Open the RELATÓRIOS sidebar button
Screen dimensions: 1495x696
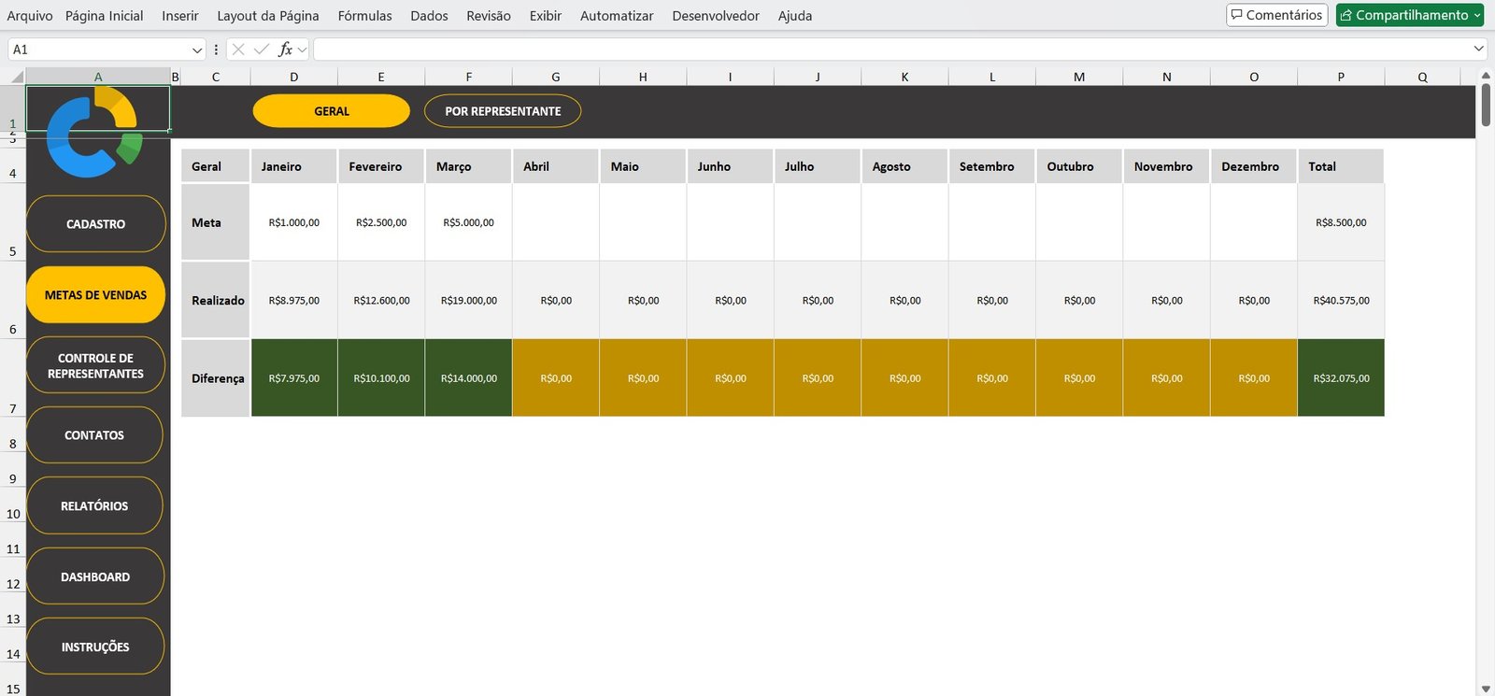[94, 505]
